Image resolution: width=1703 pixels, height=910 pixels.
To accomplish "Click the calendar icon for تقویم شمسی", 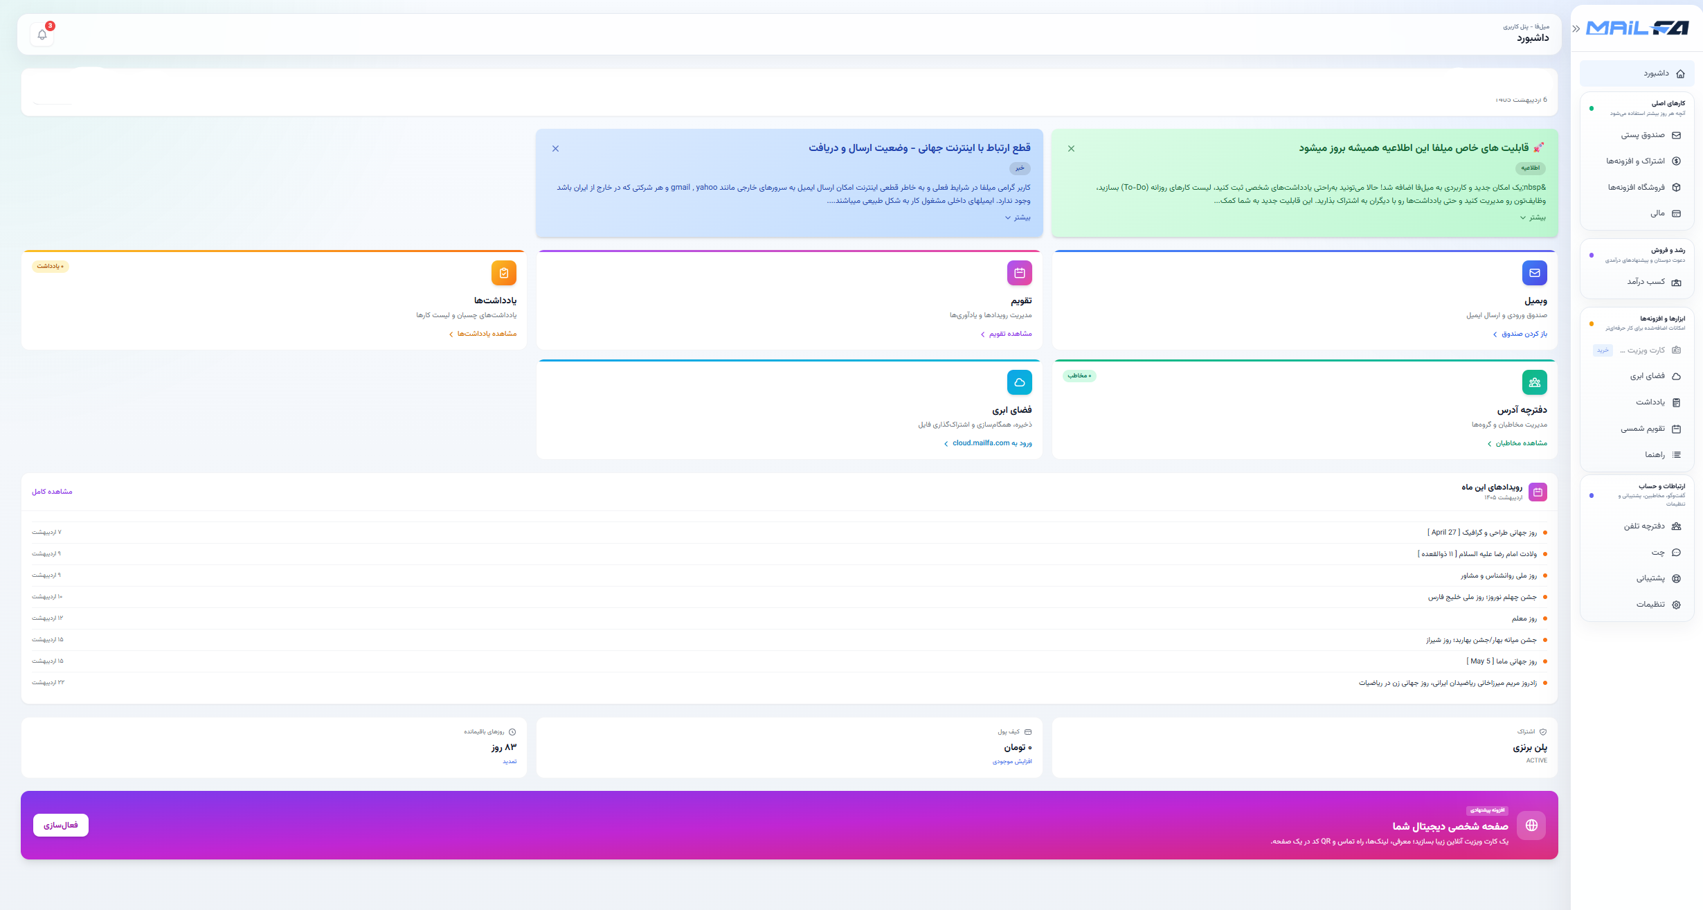I will coord(1676,429).
